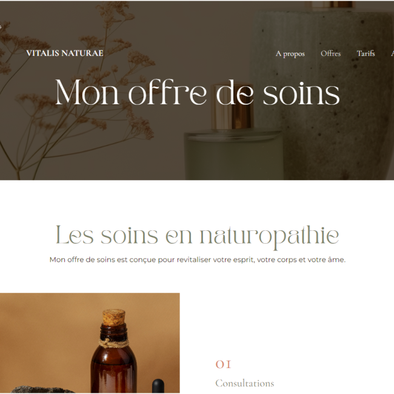Select the cut-off menu item after Tarifs

[392, 53]
